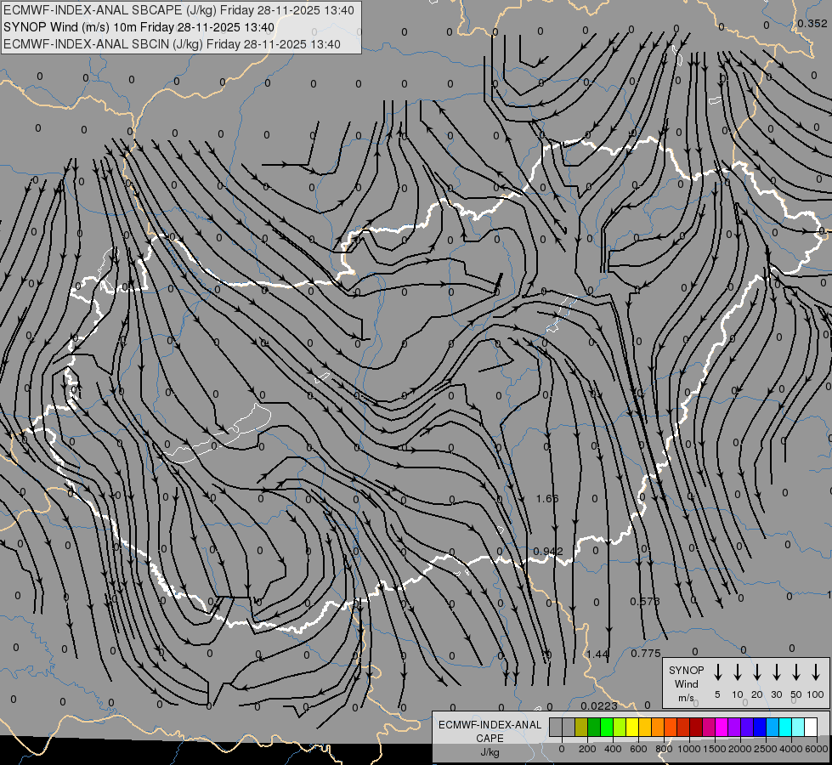Image resolution: width=832 pixels, height=765 pixels.
Task: Click the 1000 tick on CAPE scale
Action: [688, 749]
